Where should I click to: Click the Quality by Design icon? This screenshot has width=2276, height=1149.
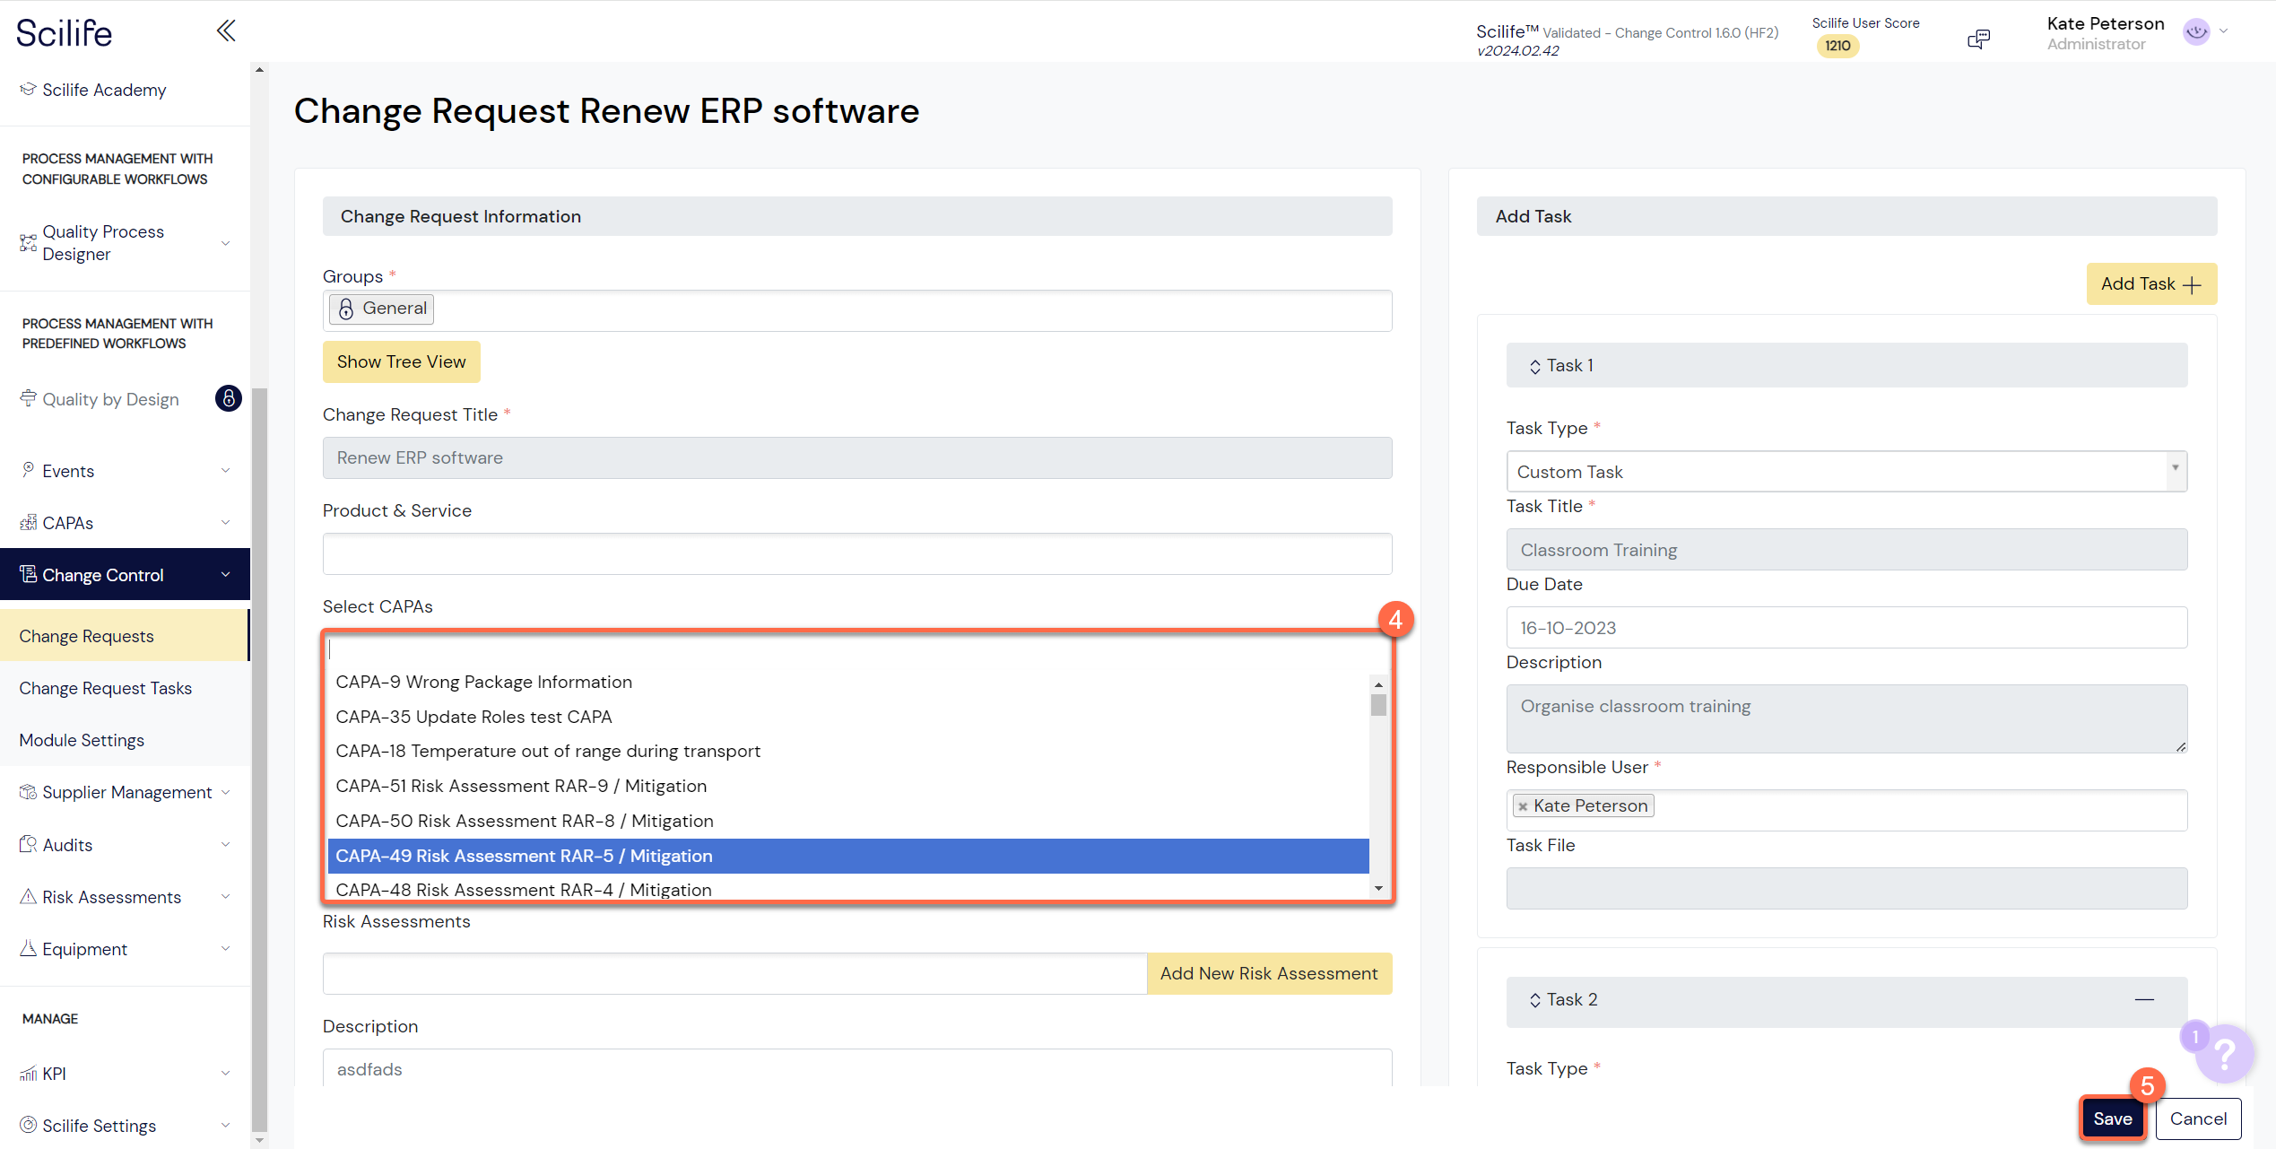pos(29,398)
